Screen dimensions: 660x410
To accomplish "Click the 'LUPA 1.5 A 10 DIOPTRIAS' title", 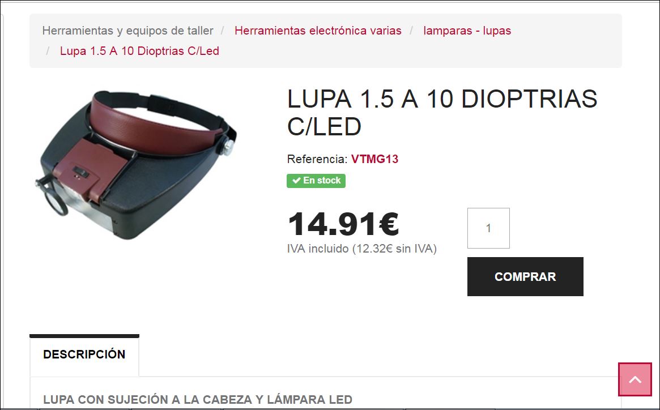I will (442, 99).
